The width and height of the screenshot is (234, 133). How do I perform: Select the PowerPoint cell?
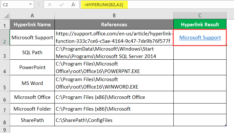tap(32, 67)
